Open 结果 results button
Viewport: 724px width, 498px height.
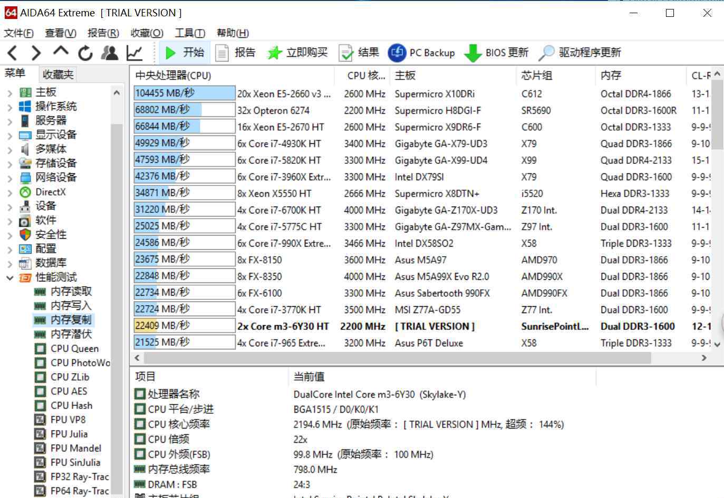point(359,53)
